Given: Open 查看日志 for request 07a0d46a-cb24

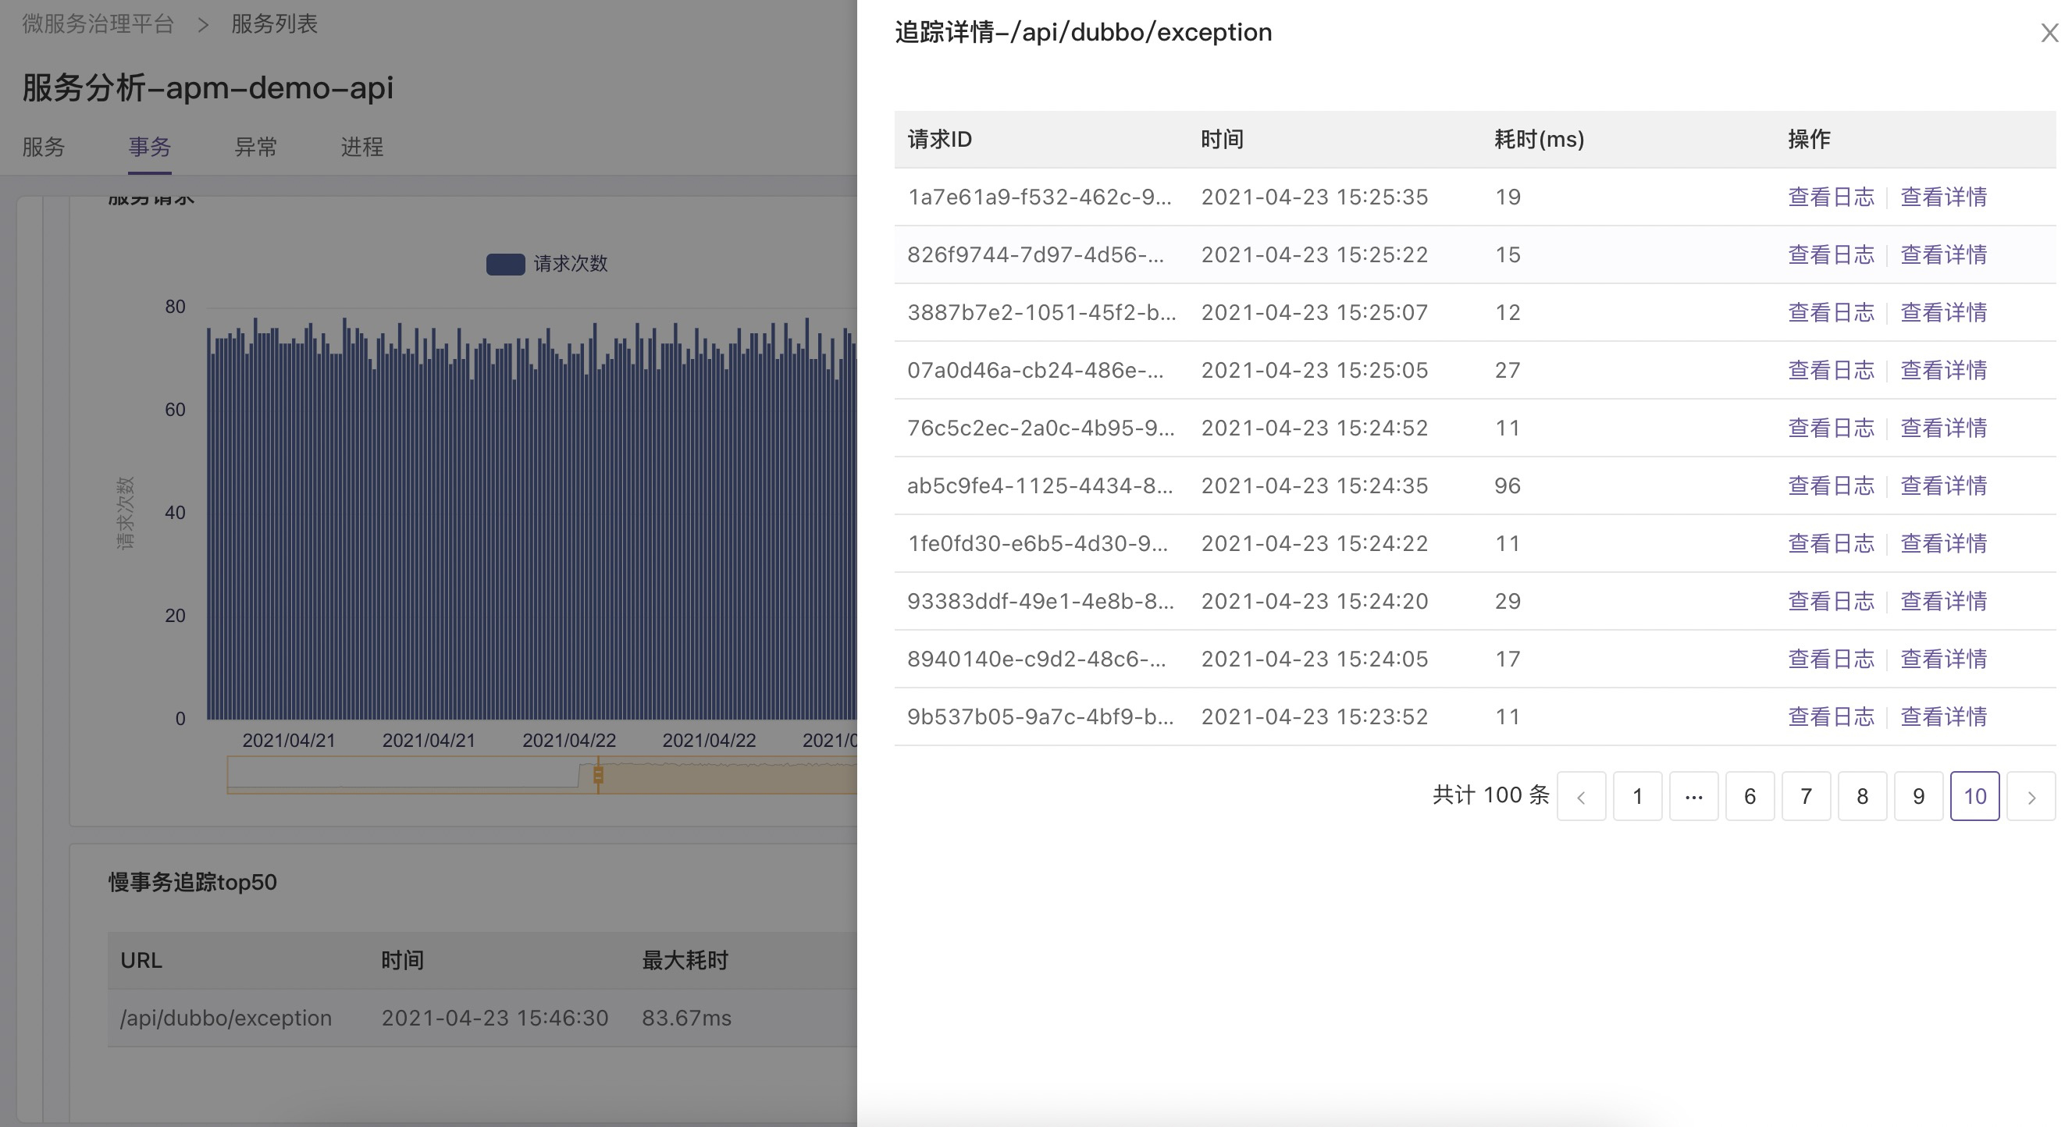Looking at the screenshot, I should click(1832, 371).
